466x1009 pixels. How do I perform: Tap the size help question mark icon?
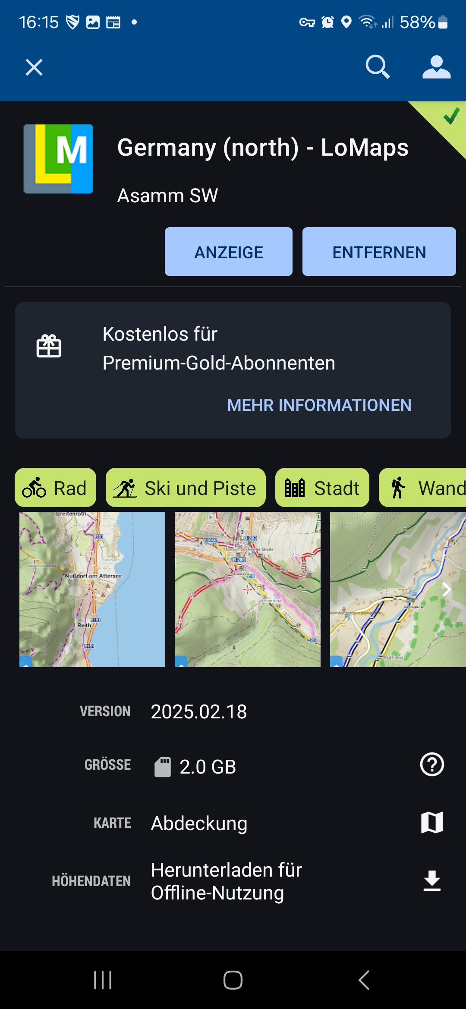coord(432,765)
